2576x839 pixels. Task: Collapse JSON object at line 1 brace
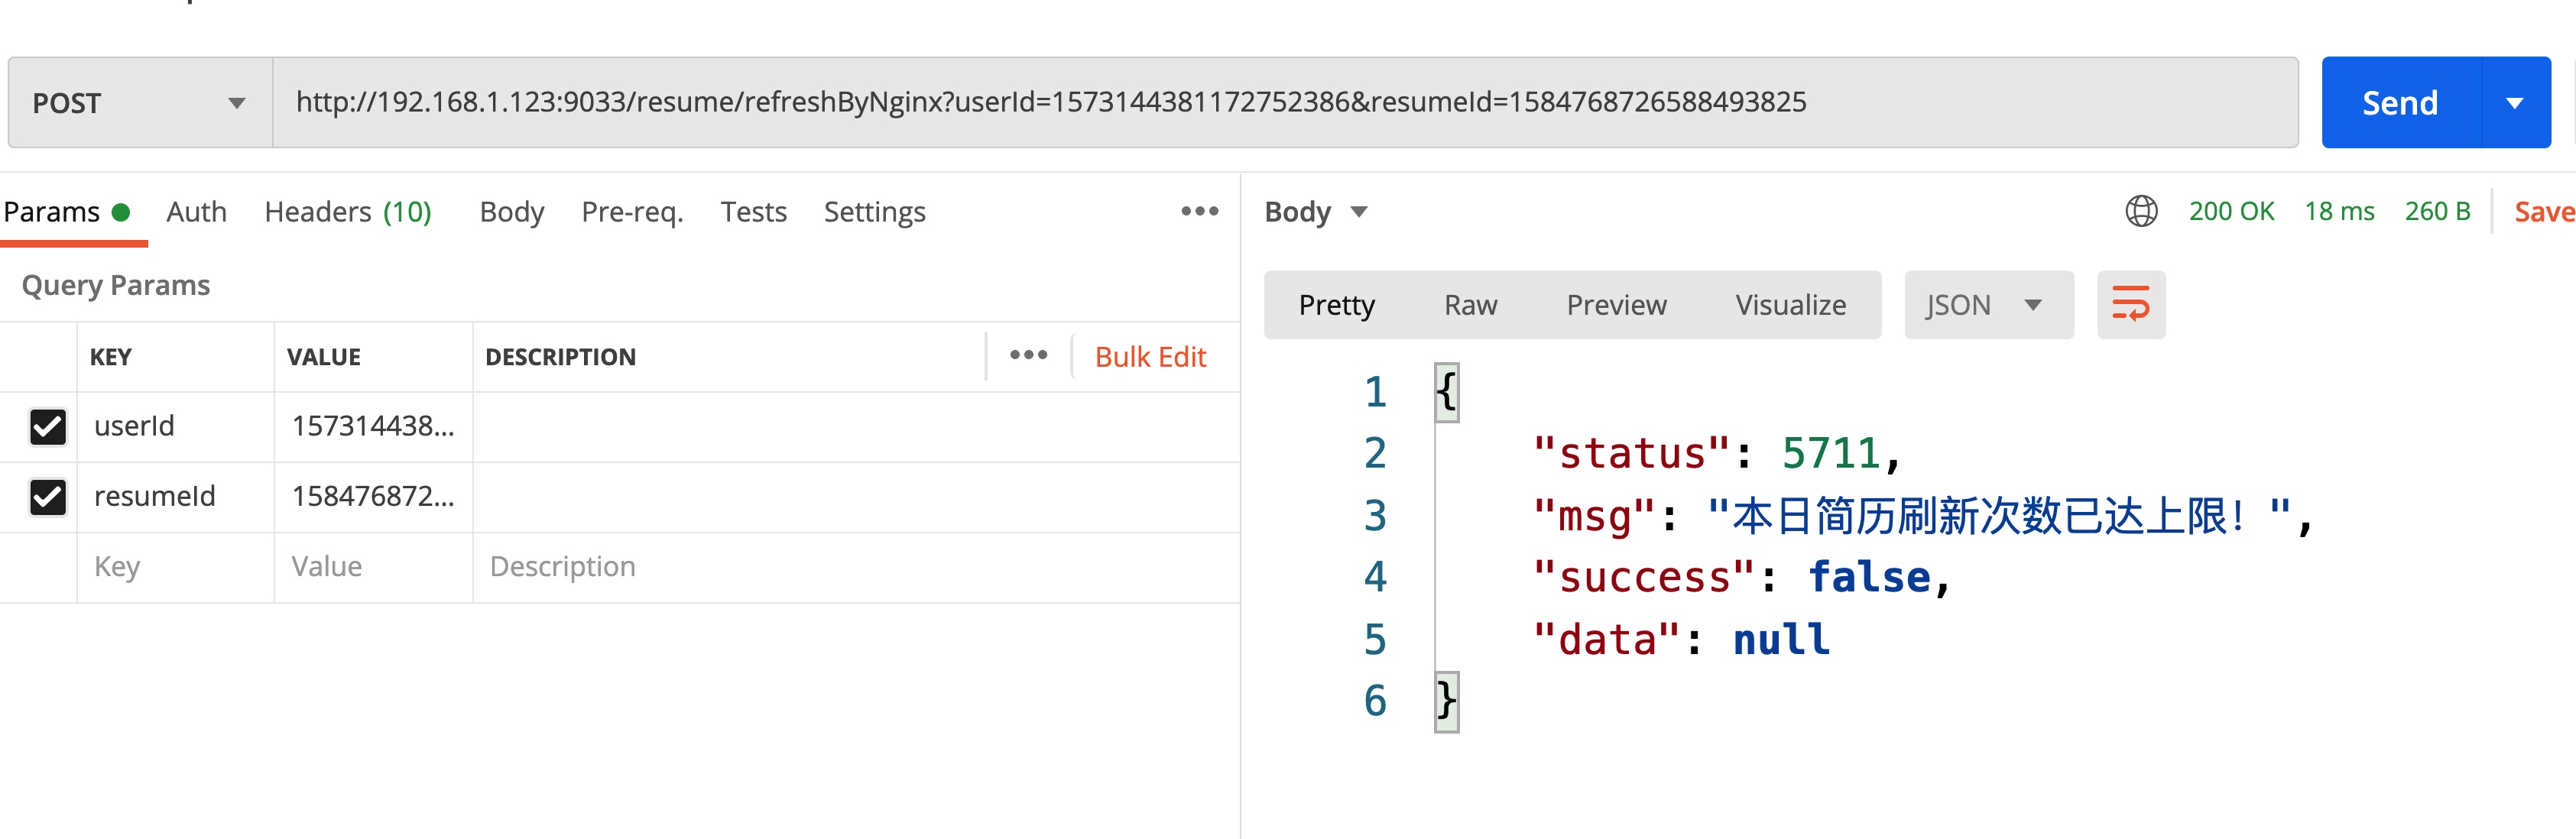coord(1446,391)
